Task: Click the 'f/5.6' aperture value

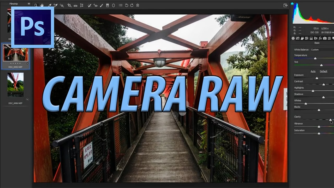Action: (x=316, y=28)
